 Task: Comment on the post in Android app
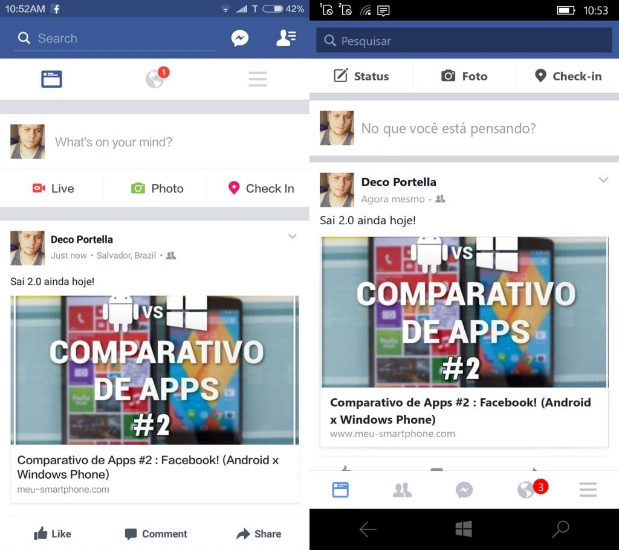pyautogui.click(x=156, y=534)
